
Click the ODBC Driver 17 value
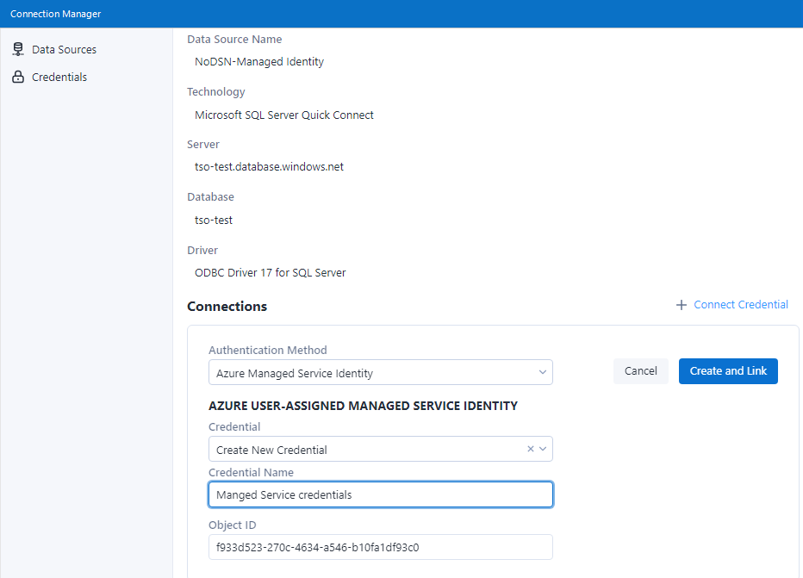pos(270,273)
